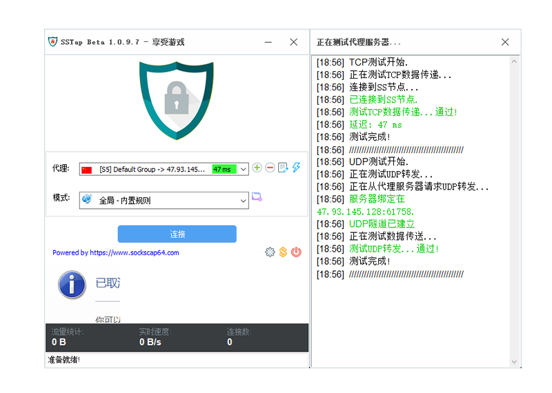
Task: Click the 47.93.145.128:61758 address line
Action: point(366,212)
